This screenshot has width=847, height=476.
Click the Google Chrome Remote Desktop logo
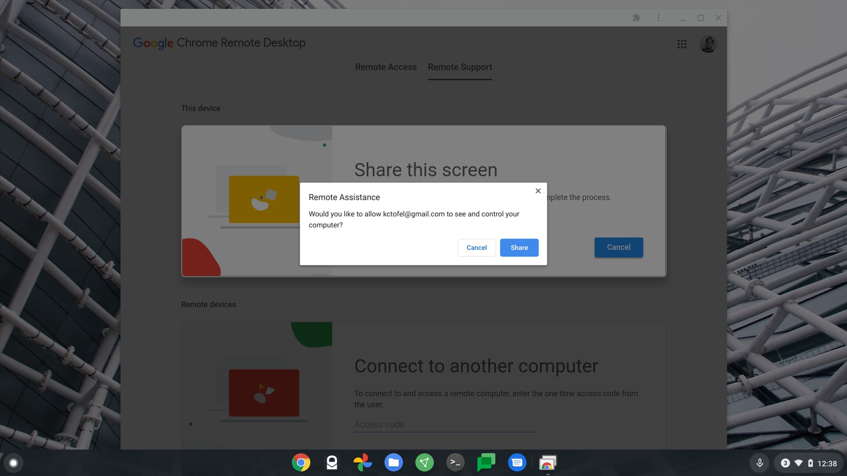(x=219, y=43)
